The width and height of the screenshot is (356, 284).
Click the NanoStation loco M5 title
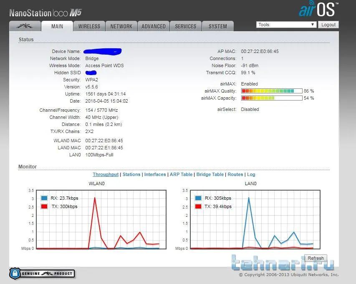pyautogui.click(x=45, y=13)
